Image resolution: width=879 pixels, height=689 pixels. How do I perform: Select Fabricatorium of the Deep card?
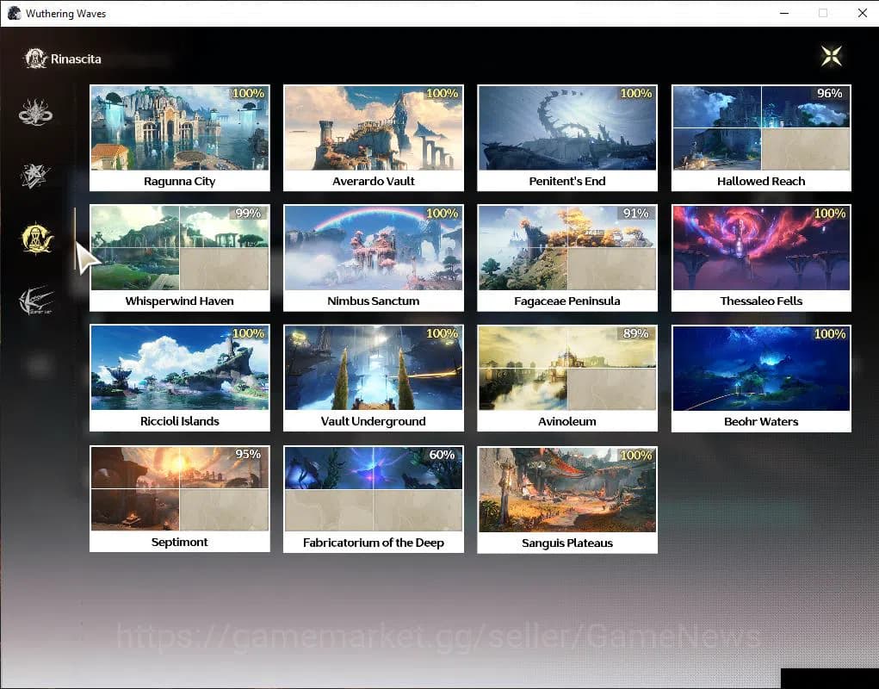tap(373, 499)
